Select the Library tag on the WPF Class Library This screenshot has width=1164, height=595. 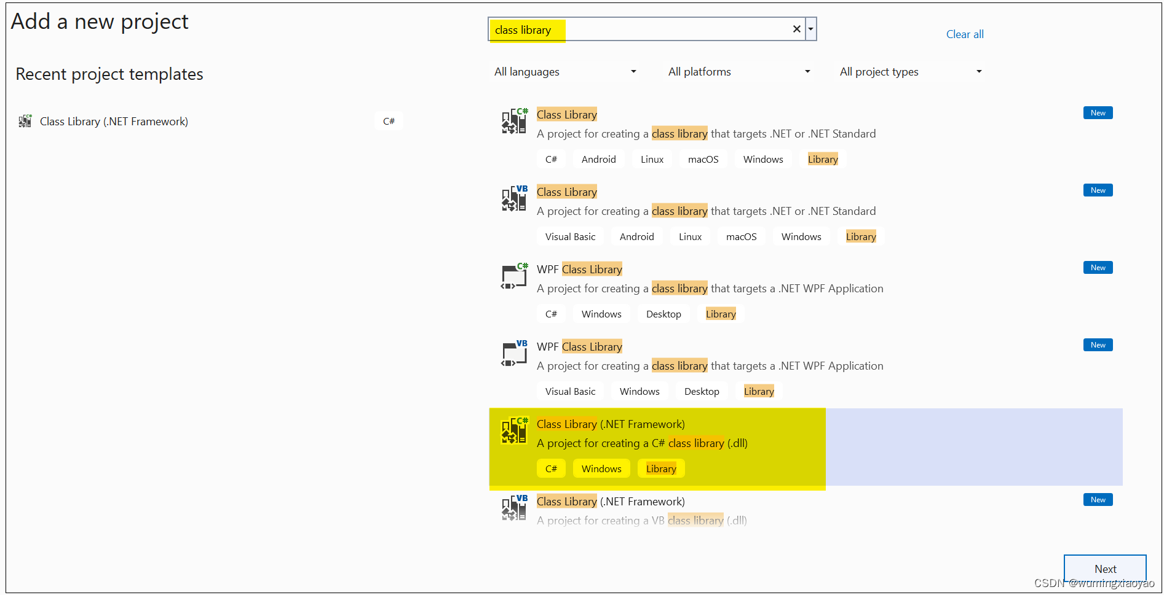721,313
